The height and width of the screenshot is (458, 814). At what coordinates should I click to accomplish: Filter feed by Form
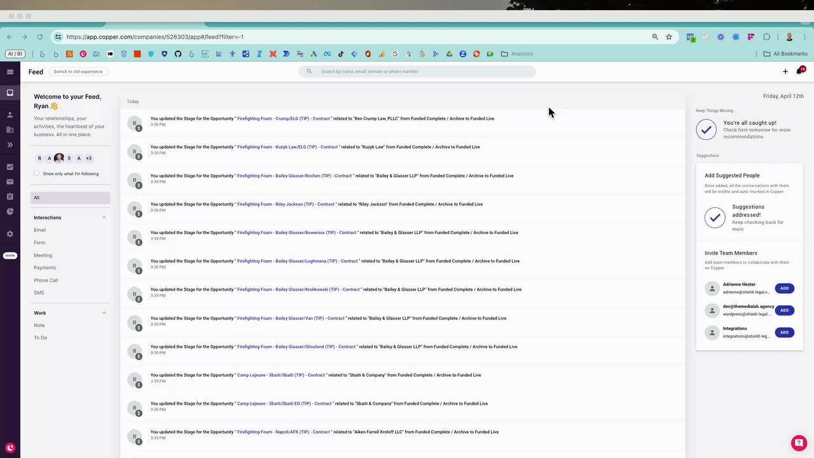[39, 243]
